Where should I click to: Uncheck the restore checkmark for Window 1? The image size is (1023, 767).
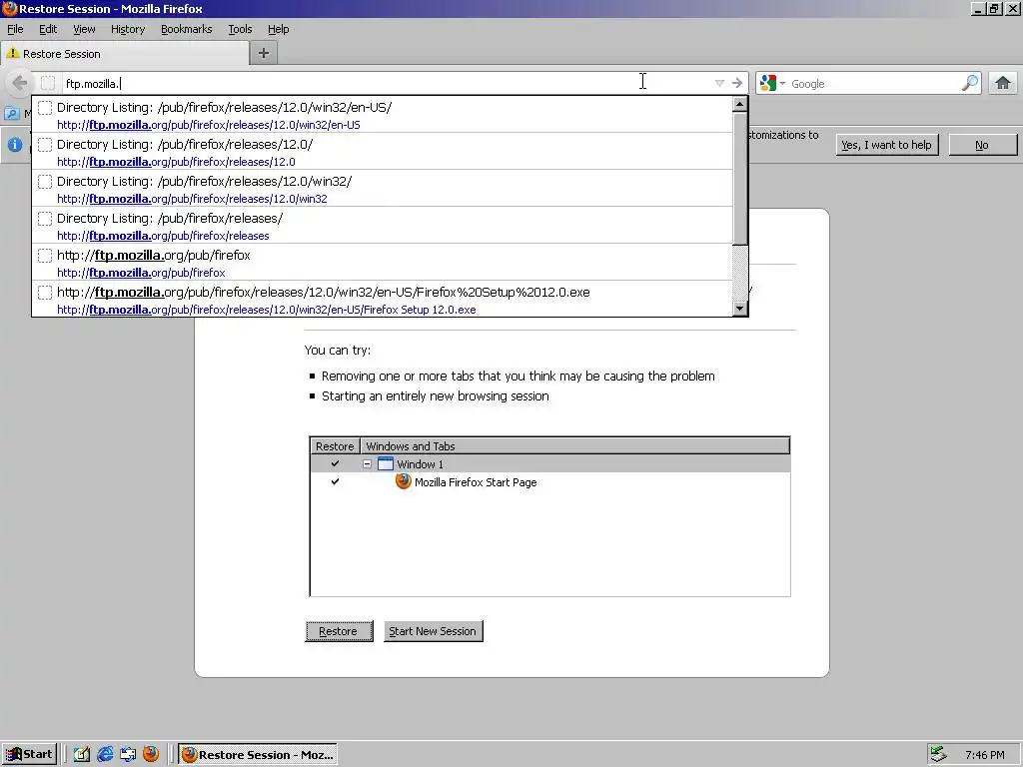(336, 463)
